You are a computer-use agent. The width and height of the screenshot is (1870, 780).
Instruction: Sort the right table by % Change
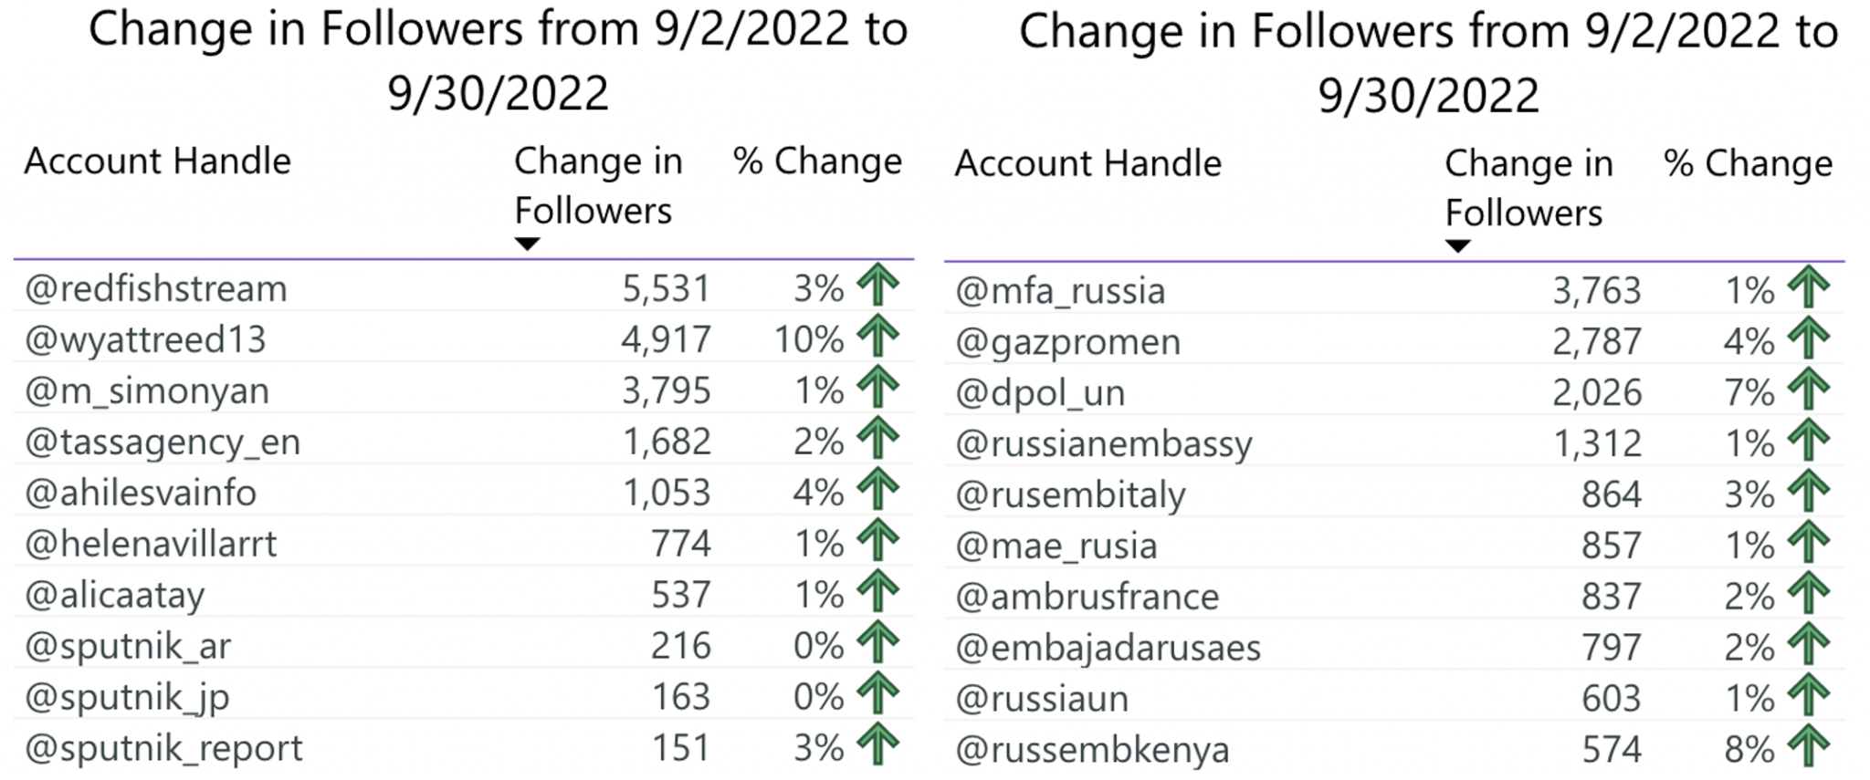coord(1748,164)
